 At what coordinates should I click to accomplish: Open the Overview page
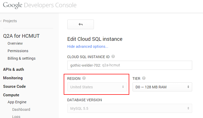point(15,43)
